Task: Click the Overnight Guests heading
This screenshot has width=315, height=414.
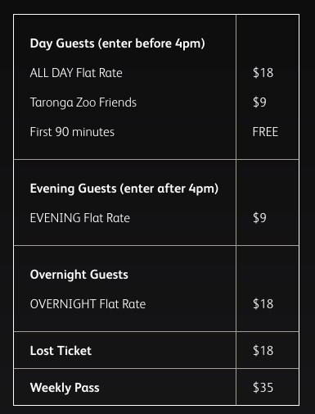Action: click(79, 275)
